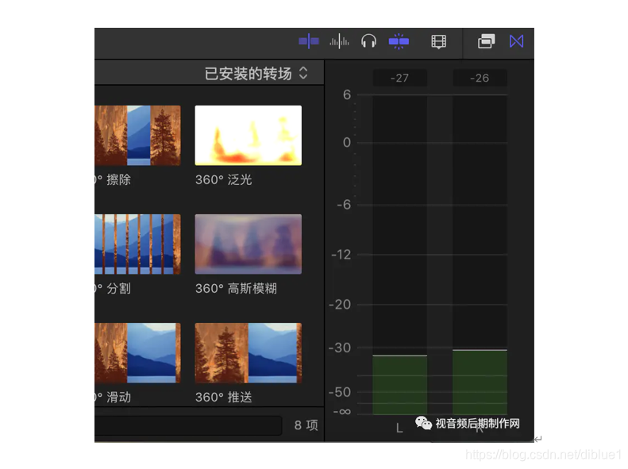Click the headphones solo icon
This screenshot has width=628, height=469.
[368, 41]
